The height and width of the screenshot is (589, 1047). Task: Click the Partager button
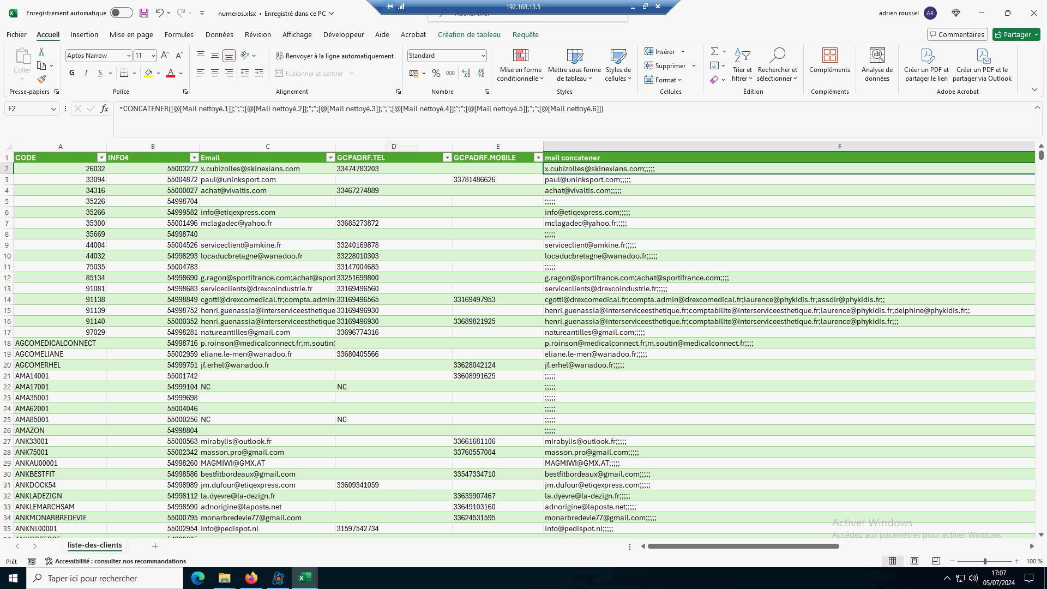(1016, 34)
